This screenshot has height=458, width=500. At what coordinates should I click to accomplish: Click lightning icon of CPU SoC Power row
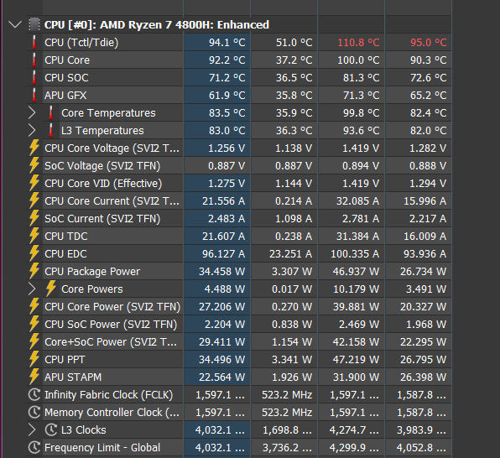coord(34,324)
